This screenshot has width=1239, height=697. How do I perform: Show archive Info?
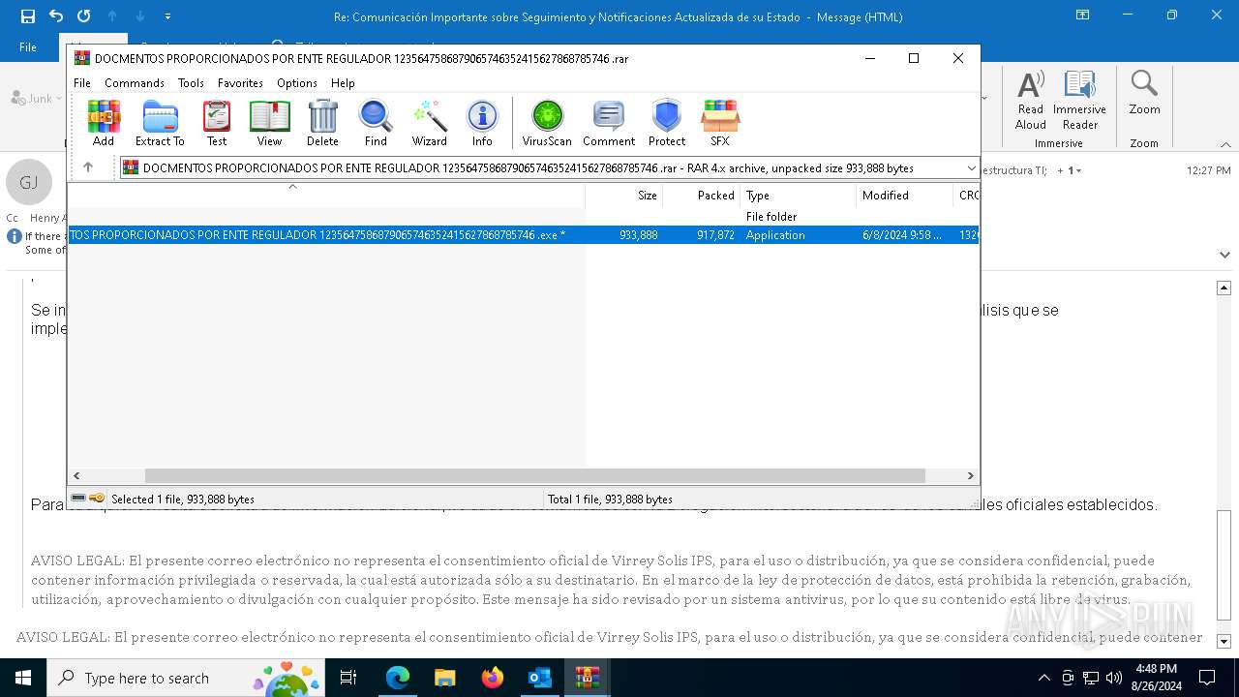[482, 123]
